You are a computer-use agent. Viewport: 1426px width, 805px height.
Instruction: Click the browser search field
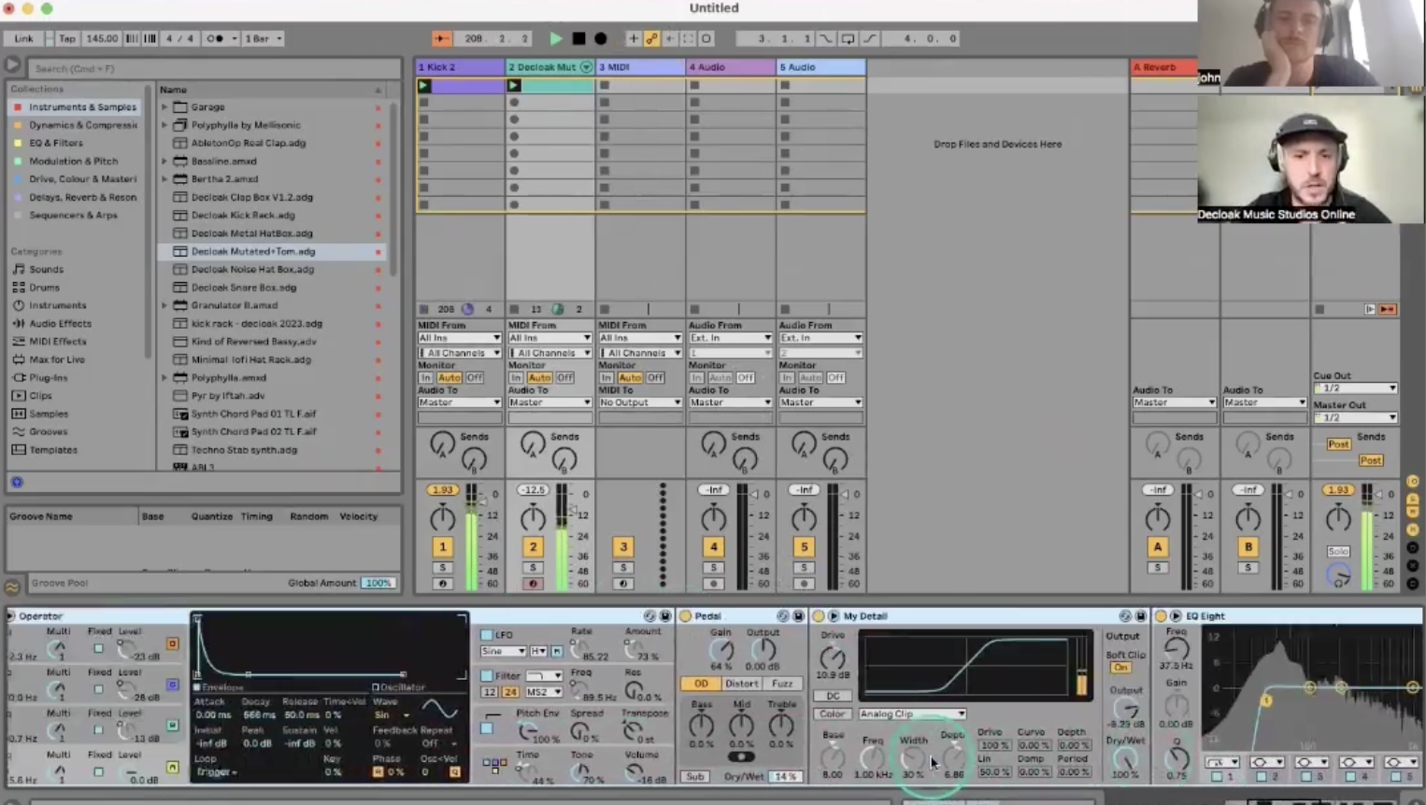pyautogui.click(x=213, y=68)
